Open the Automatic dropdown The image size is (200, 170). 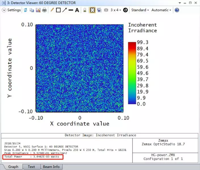point(161,10)
